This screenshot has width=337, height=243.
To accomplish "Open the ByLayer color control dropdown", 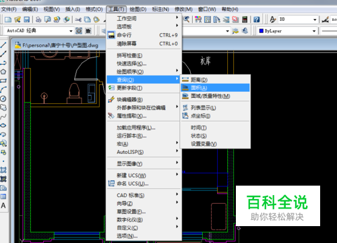I will [314, 31].
